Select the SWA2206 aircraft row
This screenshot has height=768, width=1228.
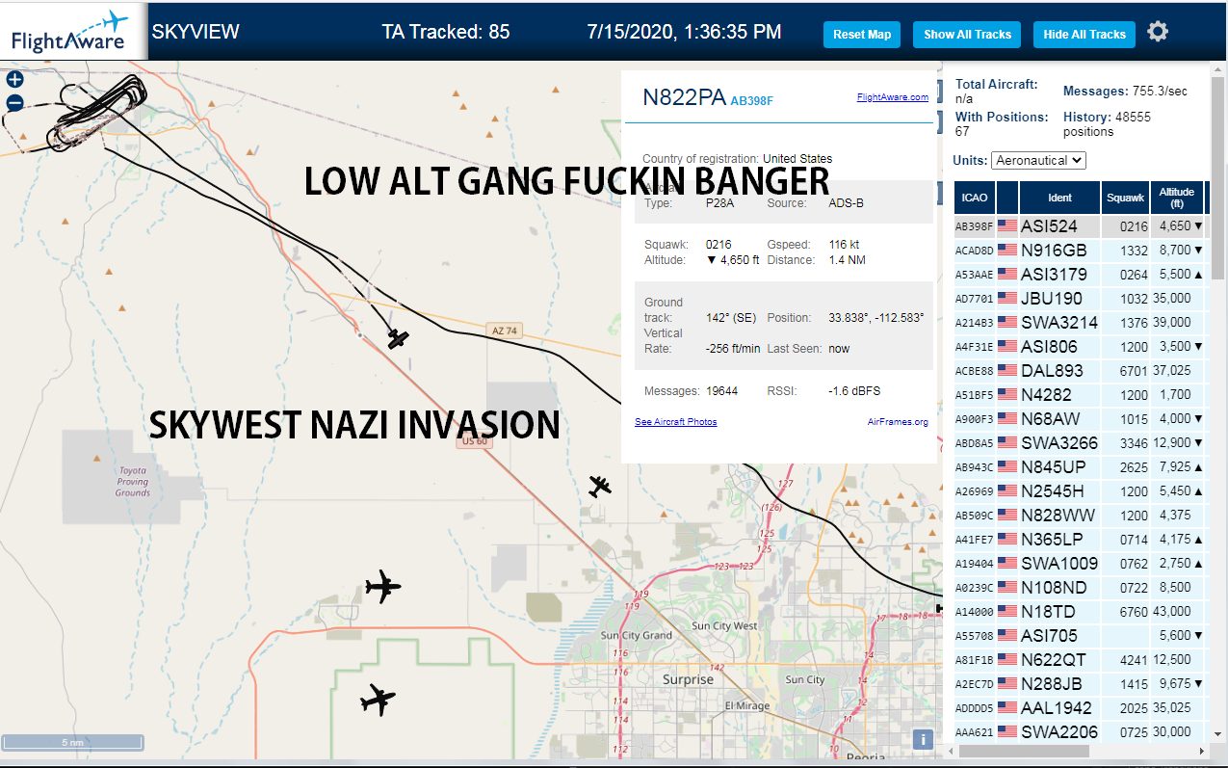pyautogui.click(x=1080, y=732)
